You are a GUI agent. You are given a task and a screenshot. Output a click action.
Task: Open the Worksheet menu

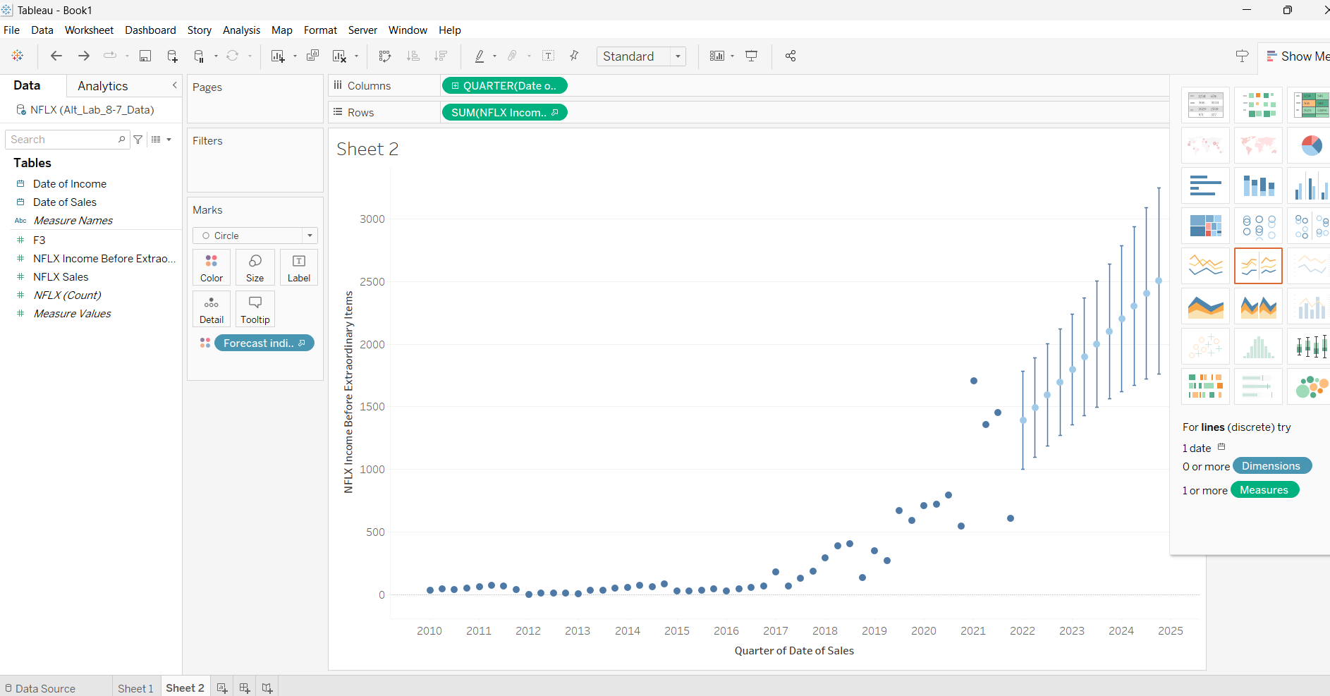pyautogui.click(x=89, y=30)
